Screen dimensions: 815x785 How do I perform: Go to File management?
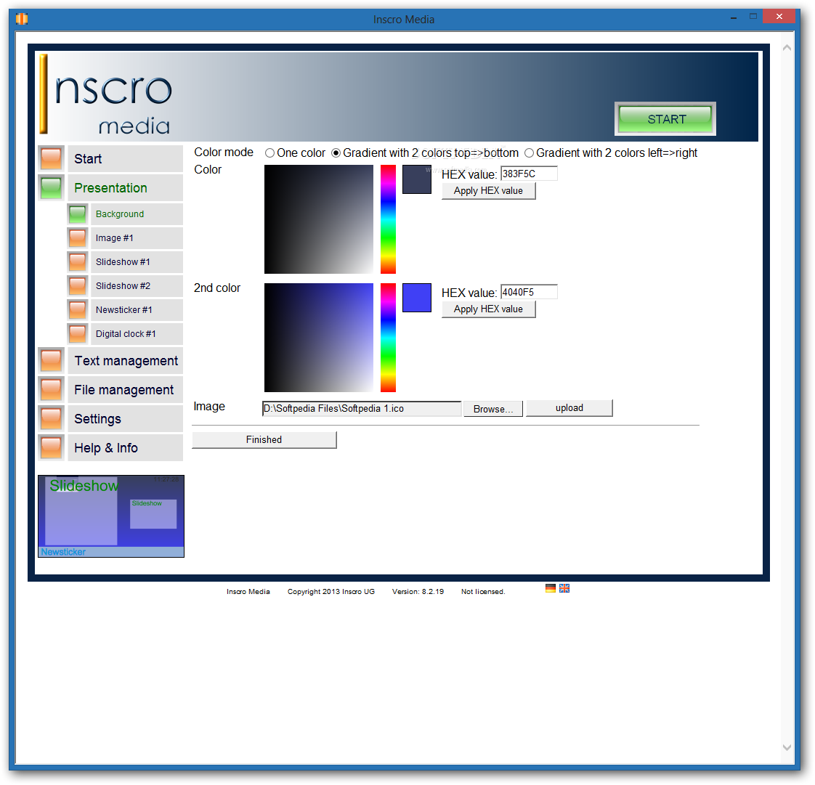[125, 390]
